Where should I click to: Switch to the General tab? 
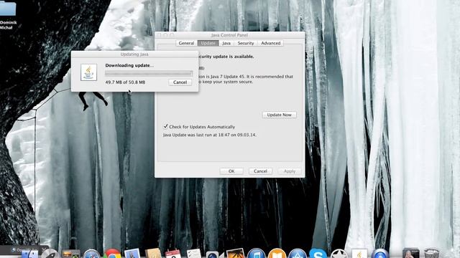click(186, 43)
